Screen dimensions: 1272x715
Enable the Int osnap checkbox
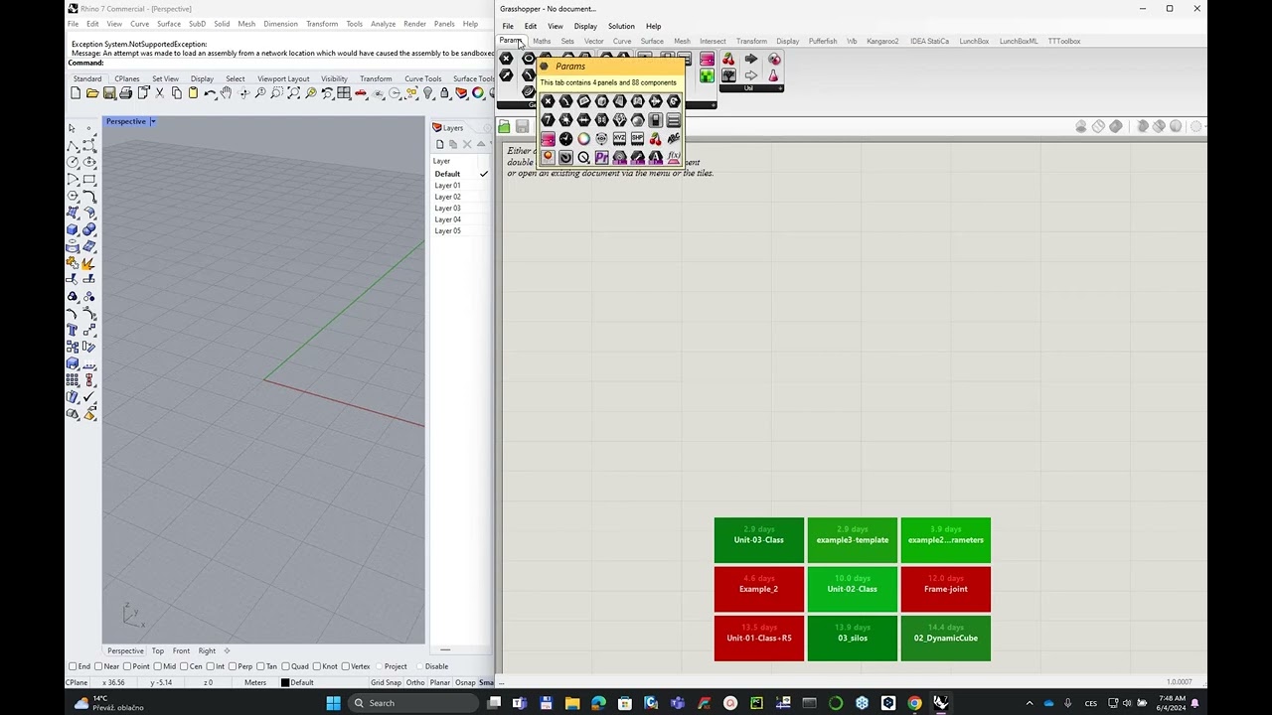point(213,666)
